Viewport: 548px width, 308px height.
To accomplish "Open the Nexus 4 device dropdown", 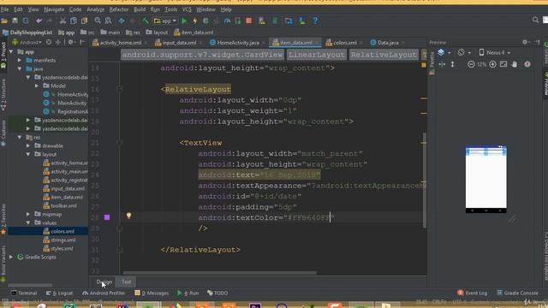I will pyautogui.click(x=495, y=52).
